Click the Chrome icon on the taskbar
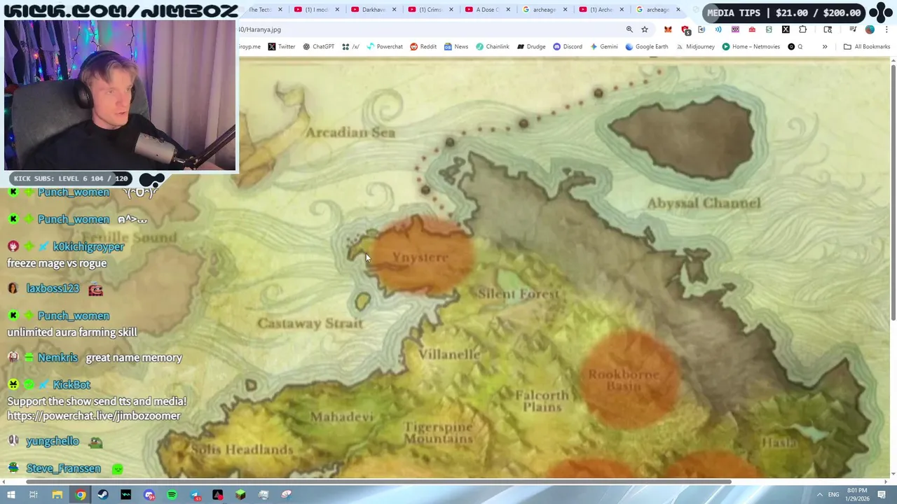This screenshot has width=897, height=504. [81, 495]
